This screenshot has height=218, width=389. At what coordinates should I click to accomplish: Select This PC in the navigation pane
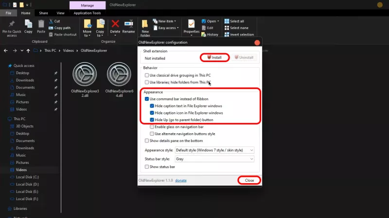(x=19, y=119)
